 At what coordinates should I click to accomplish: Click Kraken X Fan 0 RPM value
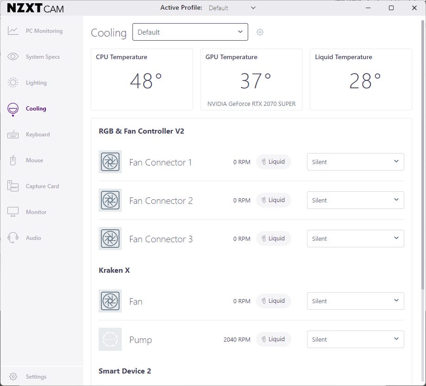click(242, 301)
